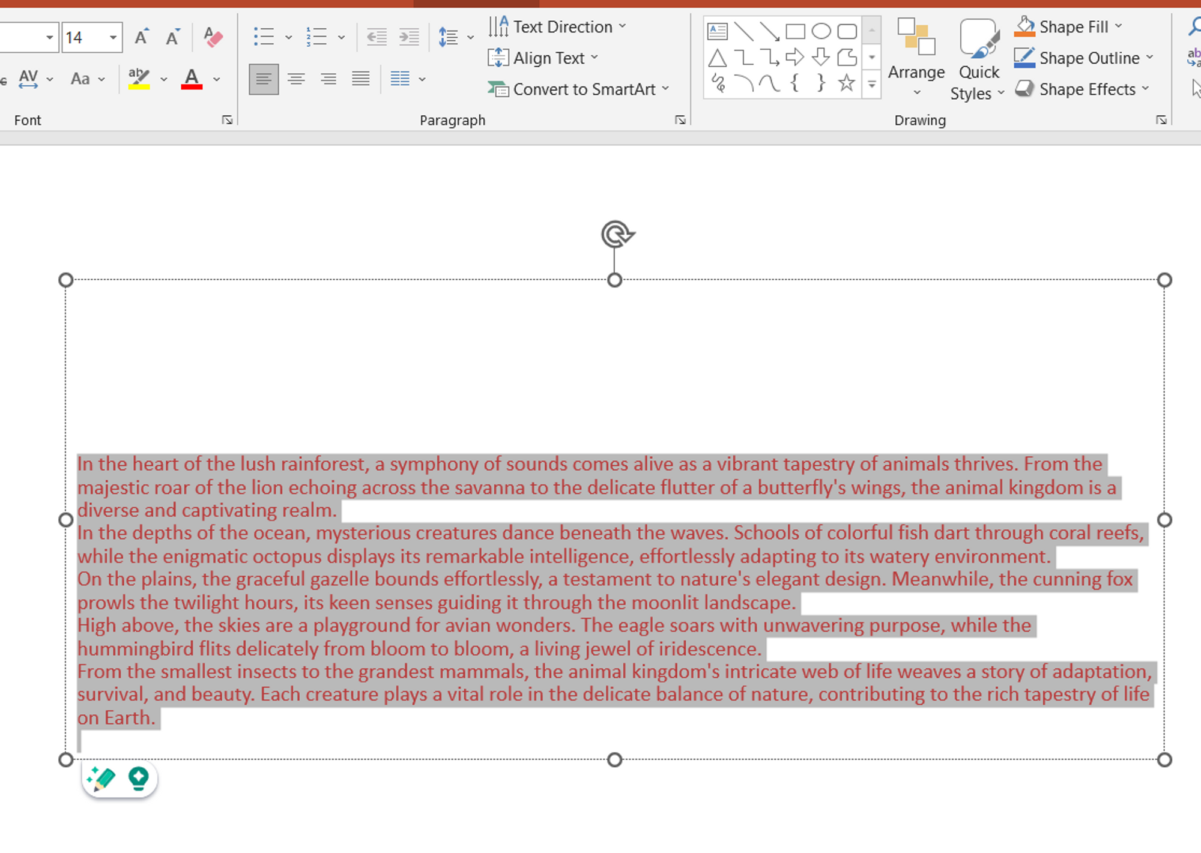The width and height of the screenshot is (1201, 853).
Task: Select the star shape in gallery
Action: [x=846, y=83]
